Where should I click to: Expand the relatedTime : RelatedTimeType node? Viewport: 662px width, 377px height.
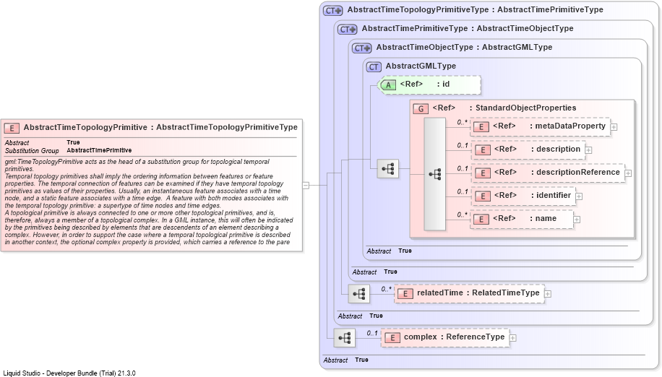point(548,294)
